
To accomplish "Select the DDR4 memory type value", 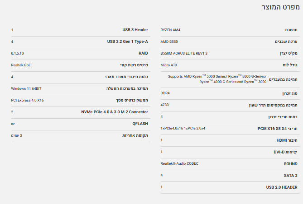I will [x=165, y=93].
